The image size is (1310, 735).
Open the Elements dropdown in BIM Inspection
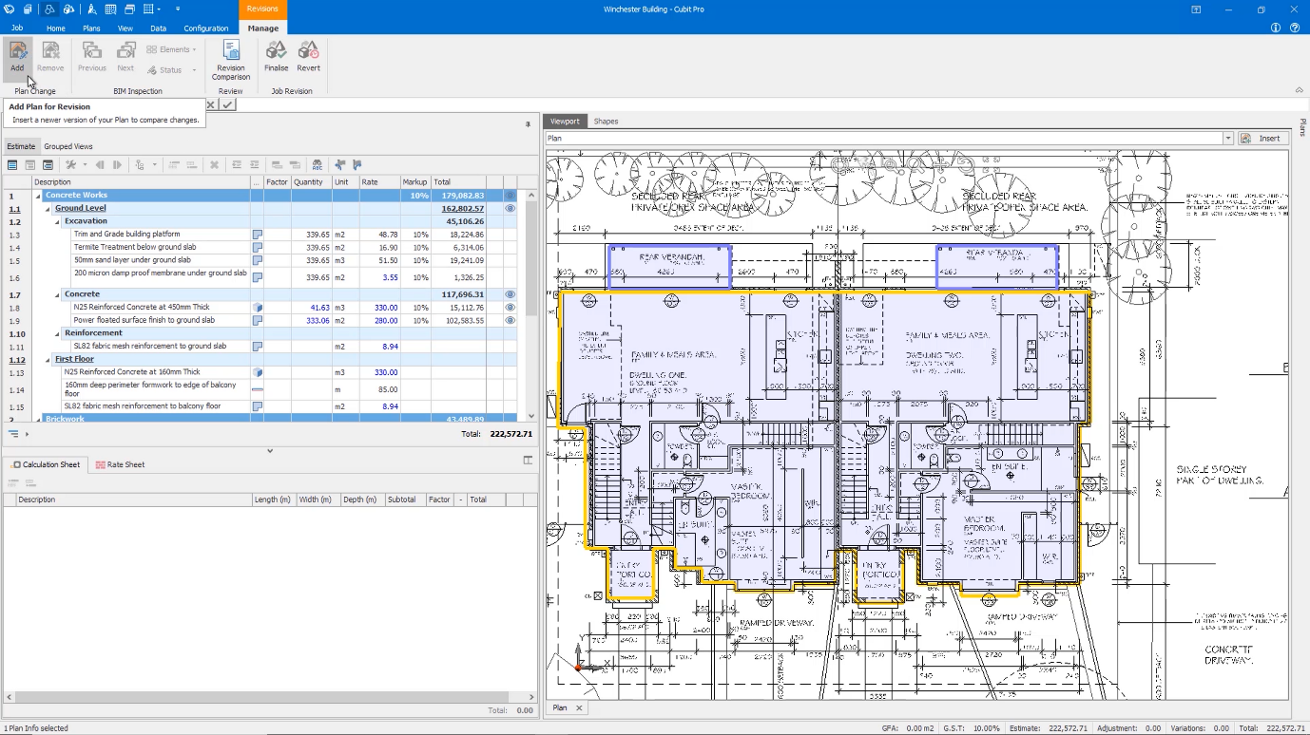click(x=195, y=49)
